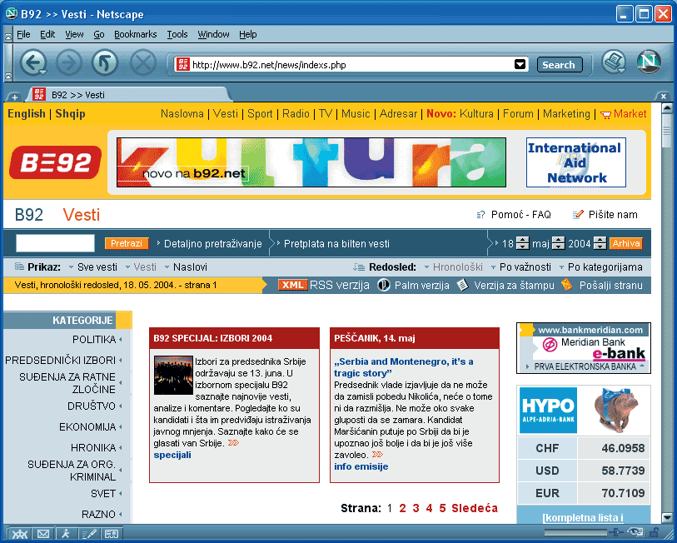Open the AIM instant messenger status bar icon
The width and height of the screenshot is (677, 543).
[x=66, y=534]
